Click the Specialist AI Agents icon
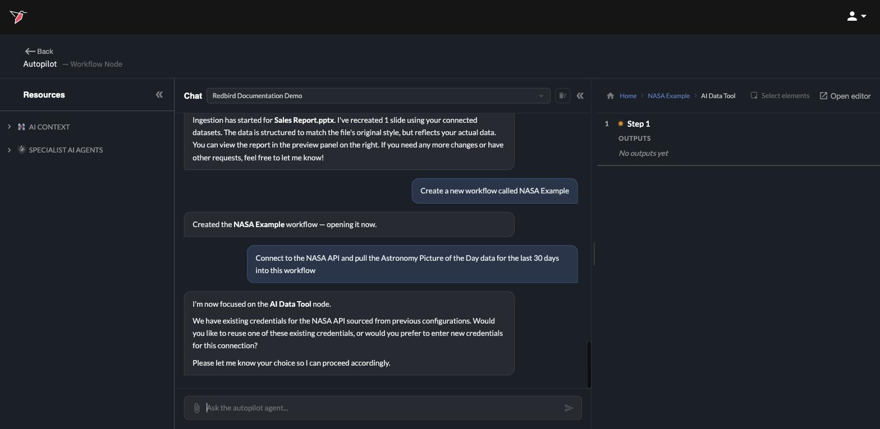This screenshot has height=429, width=880. 21,149
